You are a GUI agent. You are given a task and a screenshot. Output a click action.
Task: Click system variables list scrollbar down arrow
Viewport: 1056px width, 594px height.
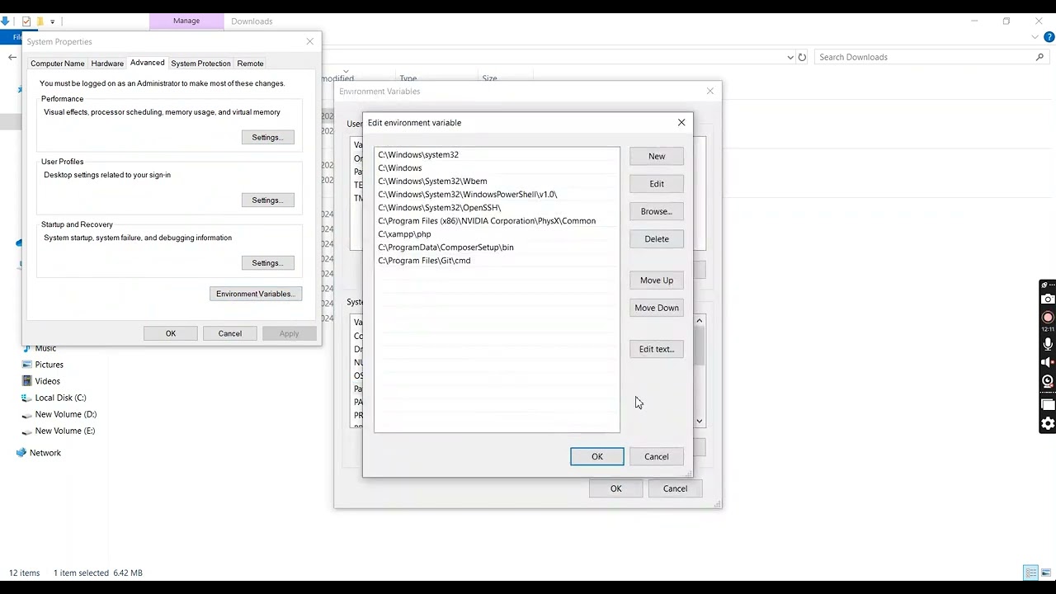[x=700, y=421]
